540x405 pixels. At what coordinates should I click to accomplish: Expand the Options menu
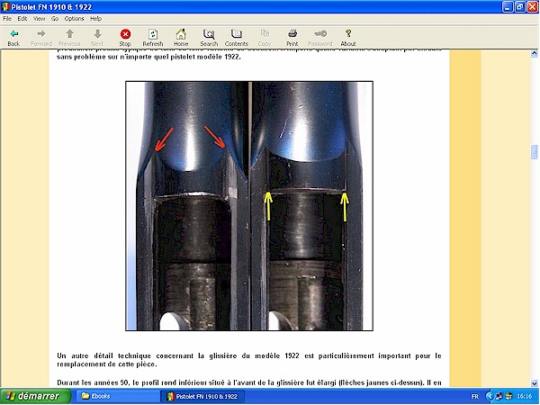tap(74, 18)
